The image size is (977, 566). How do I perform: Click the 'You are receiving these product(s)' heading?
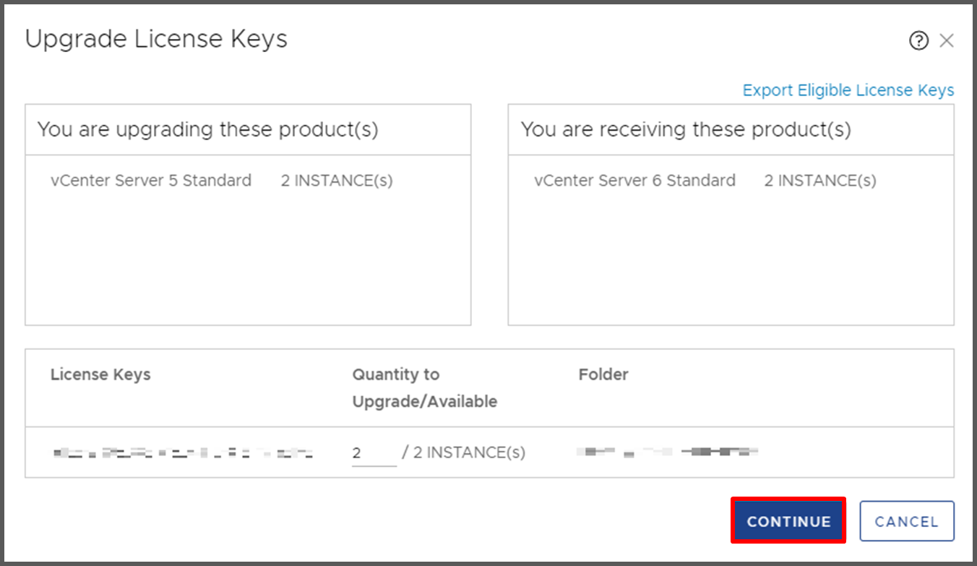pyautogui.click(x=686, y=130)
